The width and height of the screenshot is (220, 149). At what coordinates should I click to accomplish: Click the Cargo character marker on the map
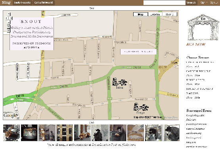[141, 108]
